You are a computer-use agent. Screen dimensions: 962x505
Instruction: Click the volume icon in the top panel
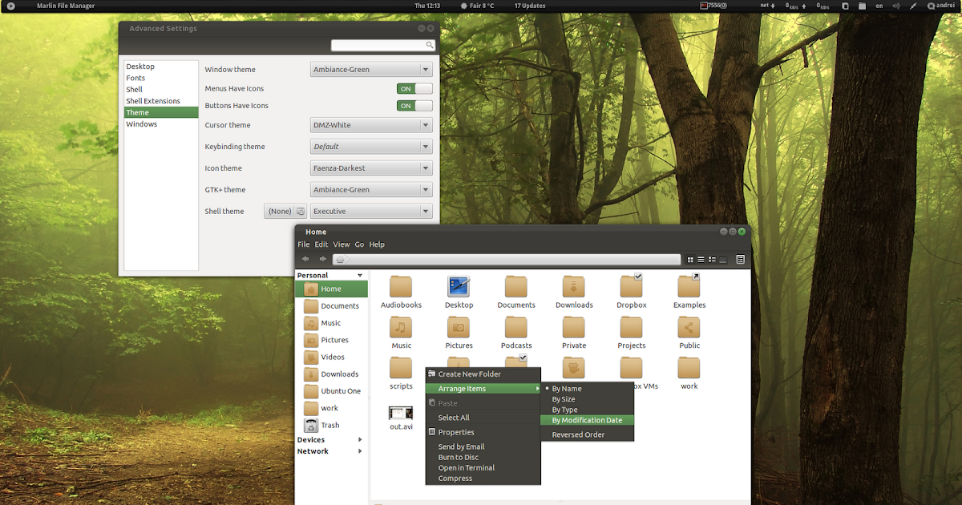(x=895, y=6)
